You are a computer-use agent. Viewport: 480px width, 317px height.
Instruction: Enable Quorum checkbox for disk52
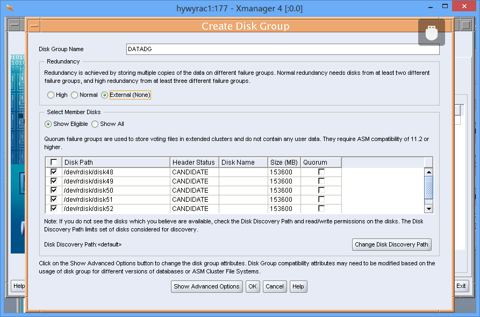(321, 209)
